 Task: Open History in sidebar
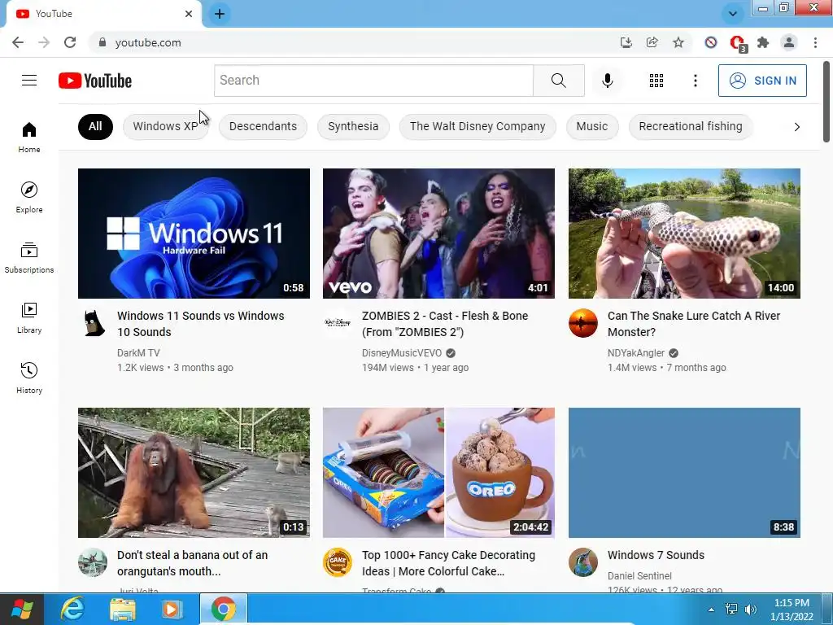point(29,378)
